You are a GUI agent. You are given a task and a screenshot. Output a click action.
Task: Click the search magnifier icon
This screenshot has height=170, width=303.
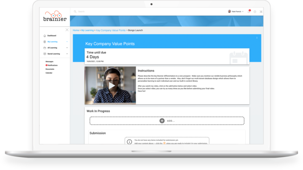75,12
